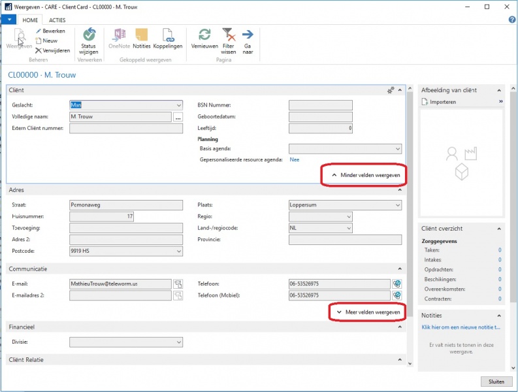Click Cliënt section customize gear icon

(x=391, y=90)
